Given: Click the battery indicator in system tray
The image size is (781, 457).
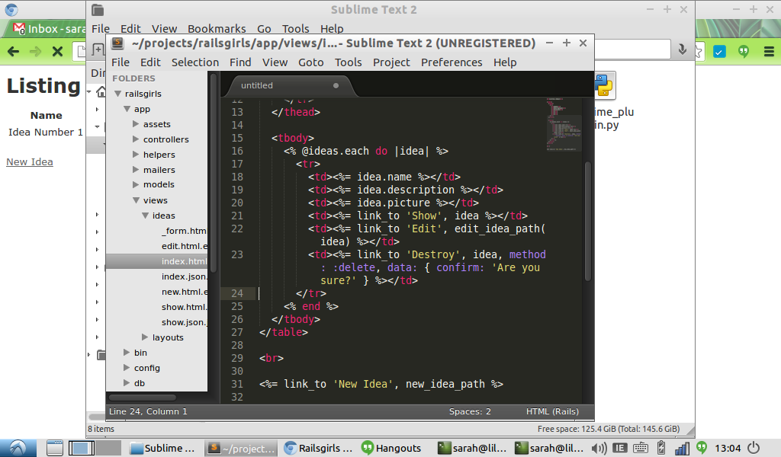Looking at the screenshot, I should pyautogui.click(x=661, y=448).
